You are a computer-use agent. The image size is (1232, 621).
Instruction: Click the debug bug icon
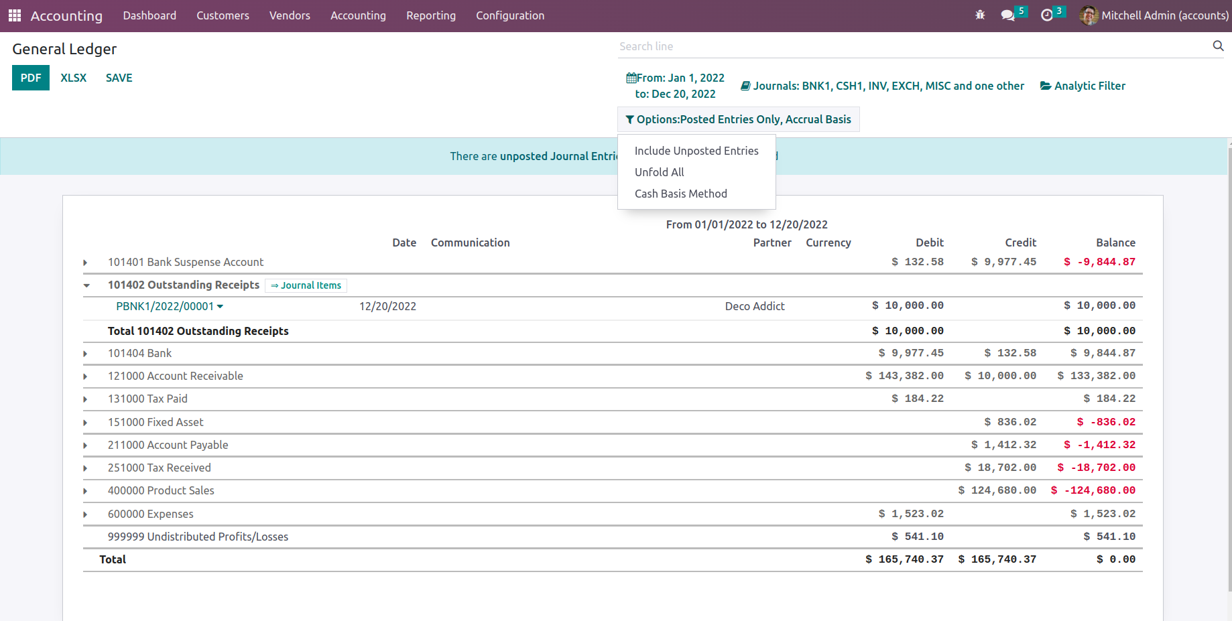(980, 15)
